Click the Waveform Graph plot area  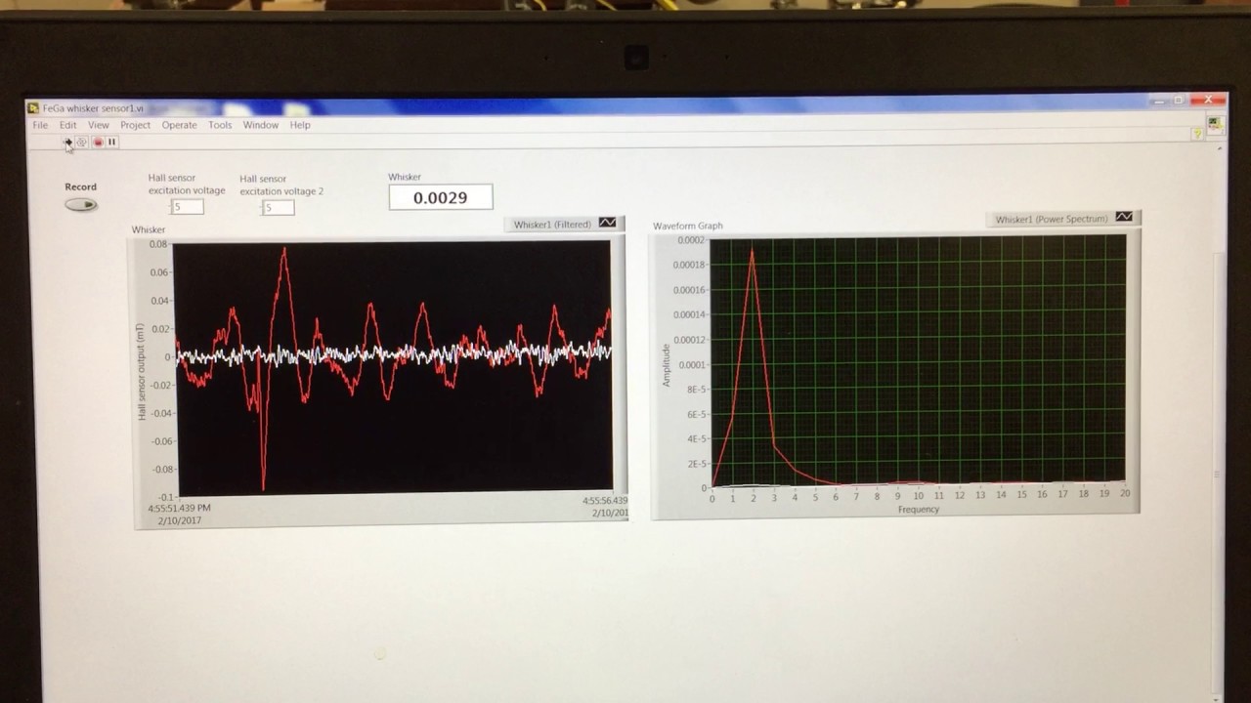pos(918,360)
